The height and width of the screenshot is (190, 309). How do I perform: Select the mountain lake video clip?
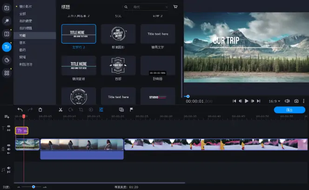[x=27, y=144]
